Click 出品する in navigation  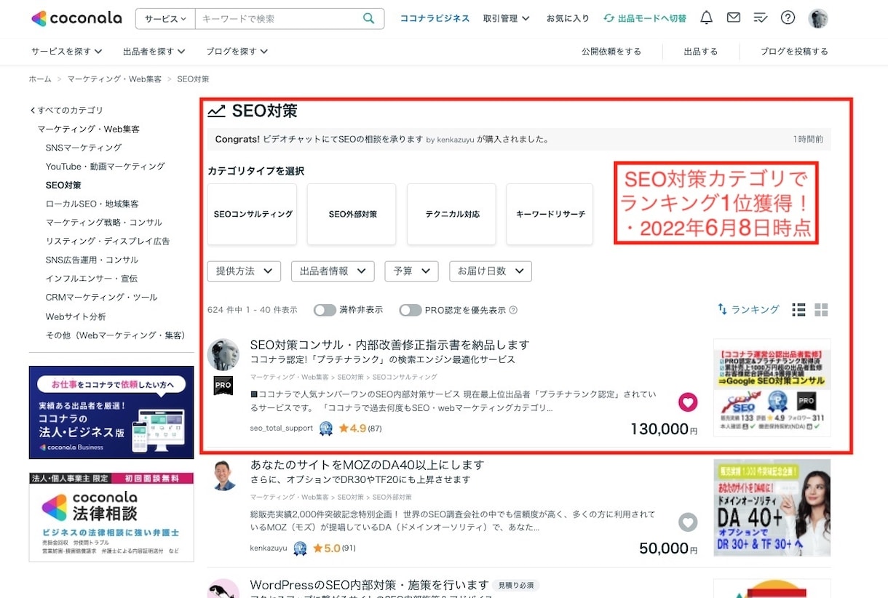tap(701, 52)
